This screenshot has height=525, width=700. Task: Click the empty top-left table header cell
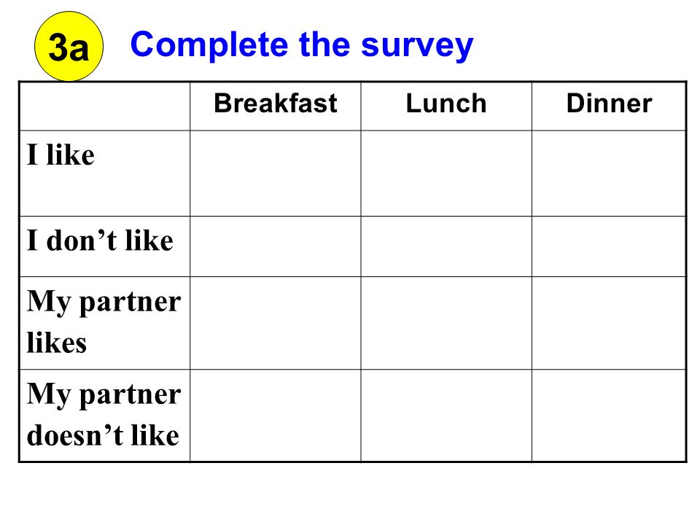(x=105, y=106)
